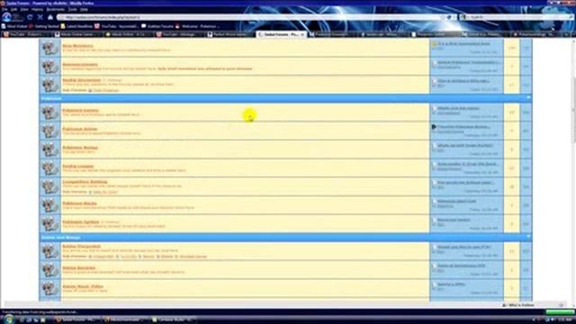The image size is (576, 324).
Task: Open the Pokemon Manga forum link
Action: [80, 148]
